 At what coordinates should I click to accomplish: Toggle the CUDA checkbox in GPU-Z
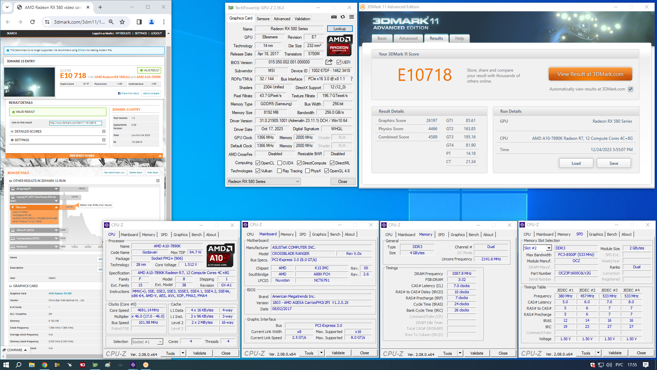coord(280,163)
